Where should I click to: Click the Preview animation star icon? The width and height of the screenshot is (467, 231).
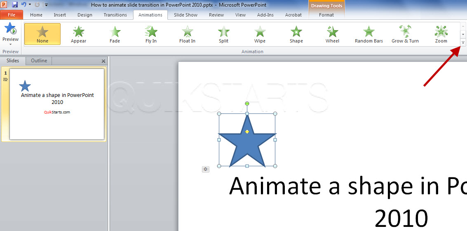click(10, 28)
